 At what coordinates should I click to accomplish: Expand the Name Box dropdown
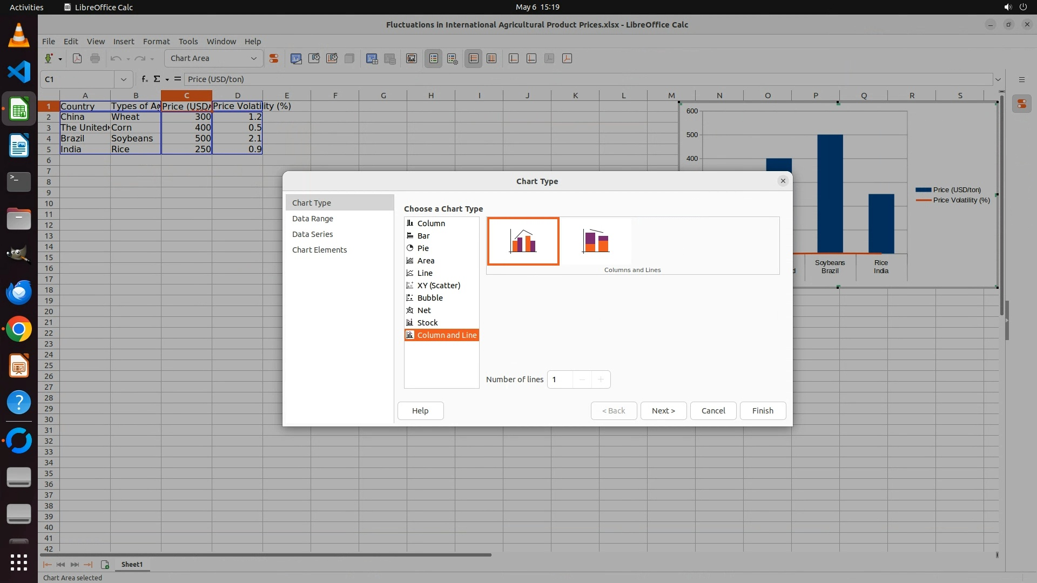click(124, 79)
